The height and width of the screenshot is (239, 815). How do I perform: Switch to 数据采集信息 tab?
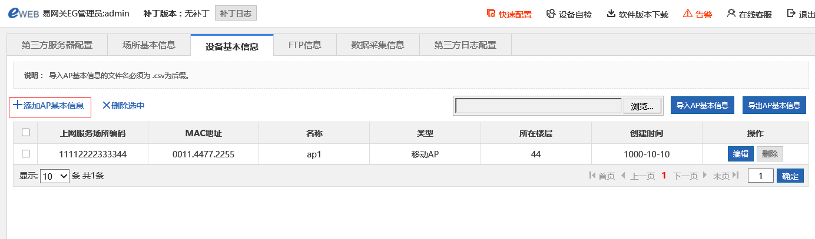(x=377, y=45)
